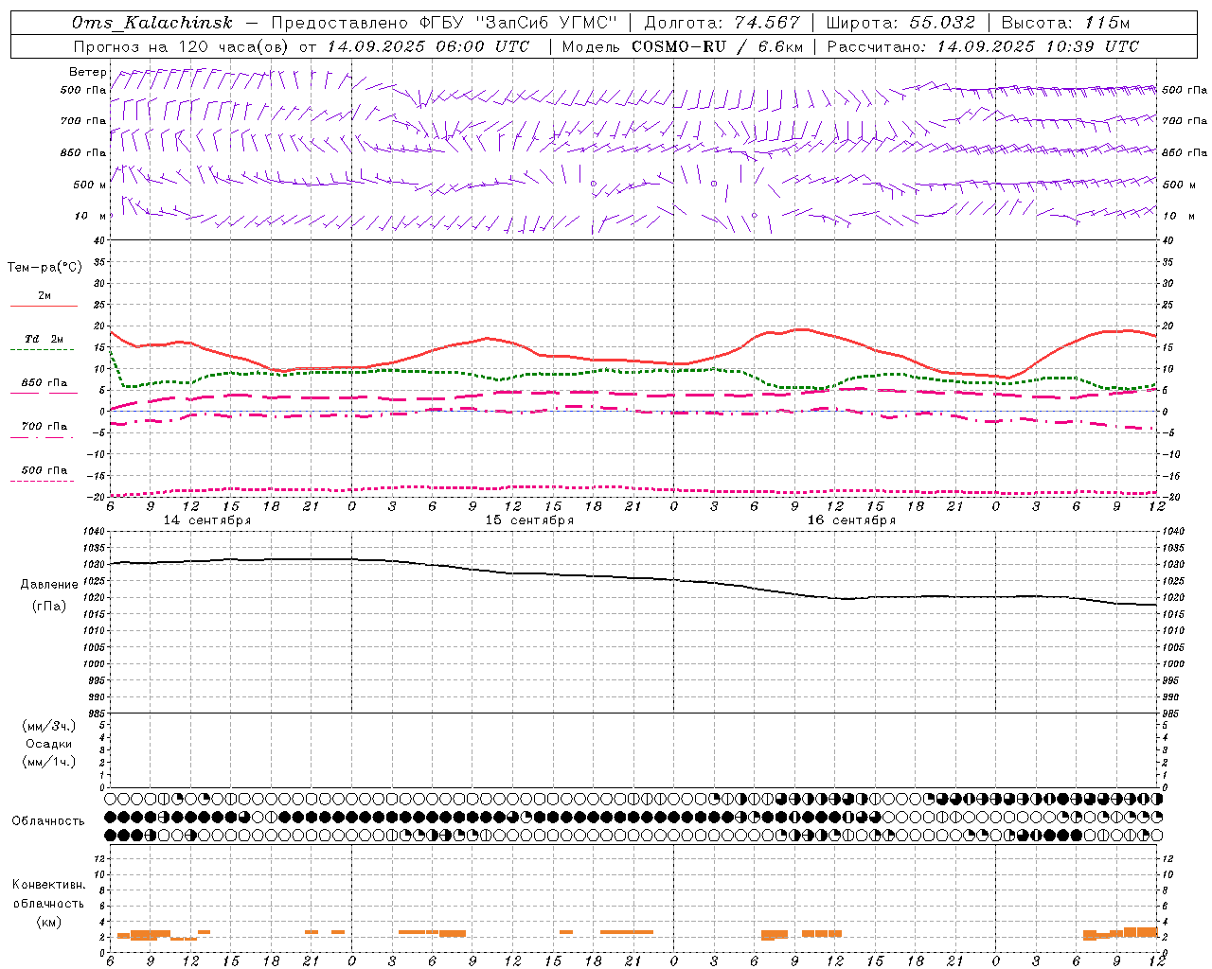Click the forecast start 14.09.2025 06:00 UTC
Screen dimensions: 1212x969
(x=429, y=45)
